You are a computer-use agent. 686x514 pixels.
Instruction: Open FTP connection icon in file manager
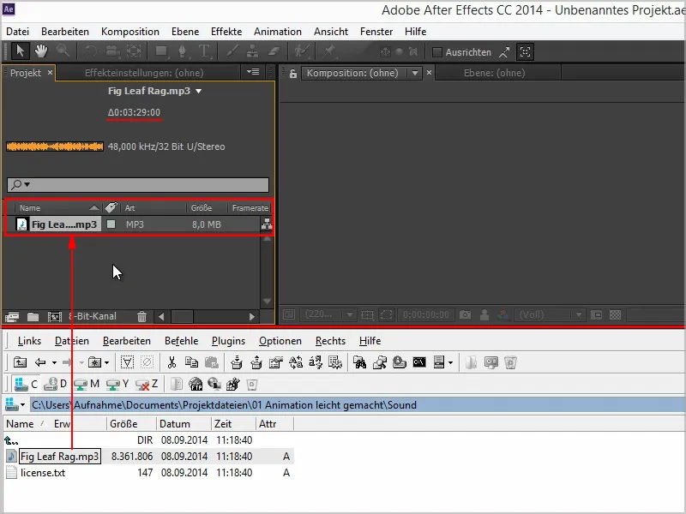pos(196,384)
